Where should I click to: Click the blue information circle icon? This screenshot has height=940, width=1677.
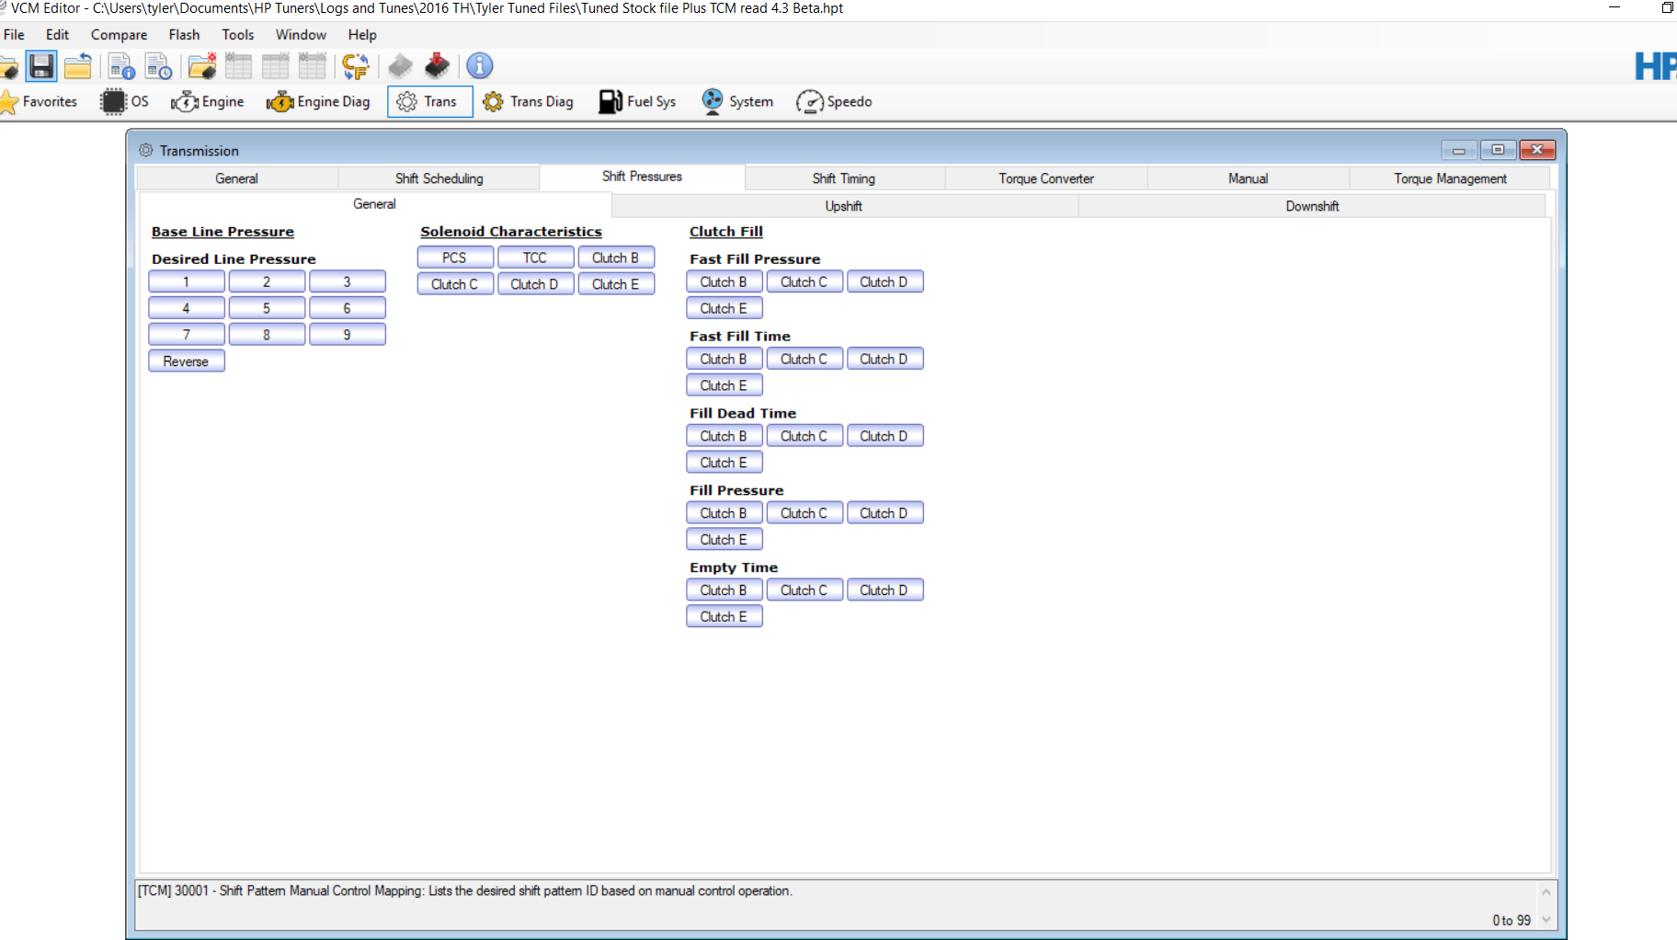point(480,66)
